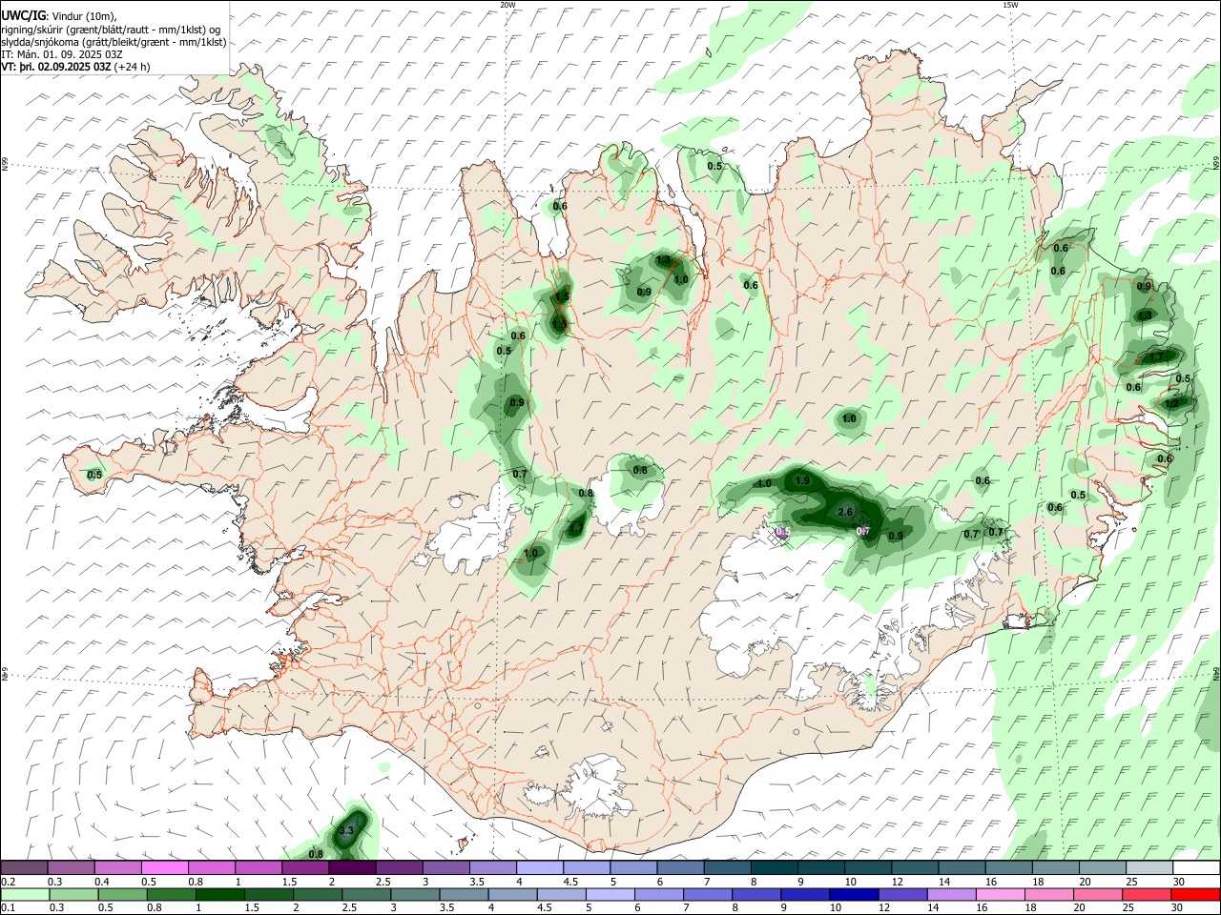Click the '2.6' precipitation value on the map
The width and height of the screenshot is (1221, 915).
pos(844,512)
